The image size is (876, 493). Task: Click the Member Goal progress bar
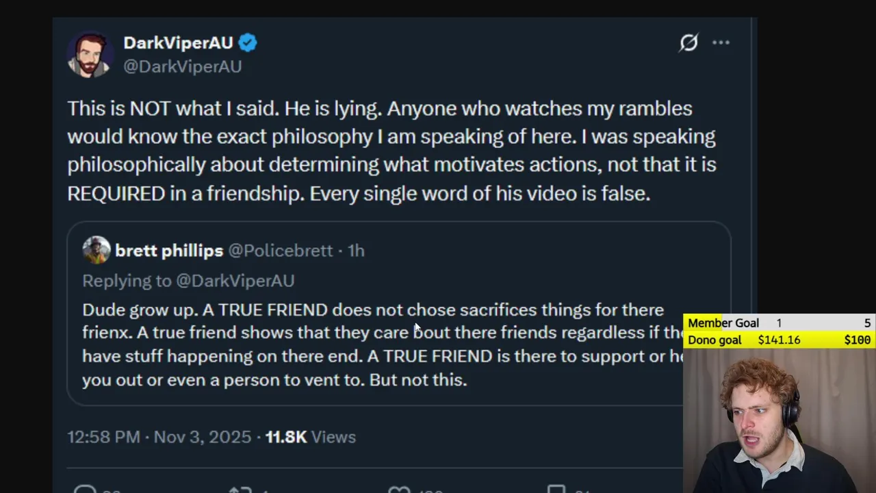(779, 323)
